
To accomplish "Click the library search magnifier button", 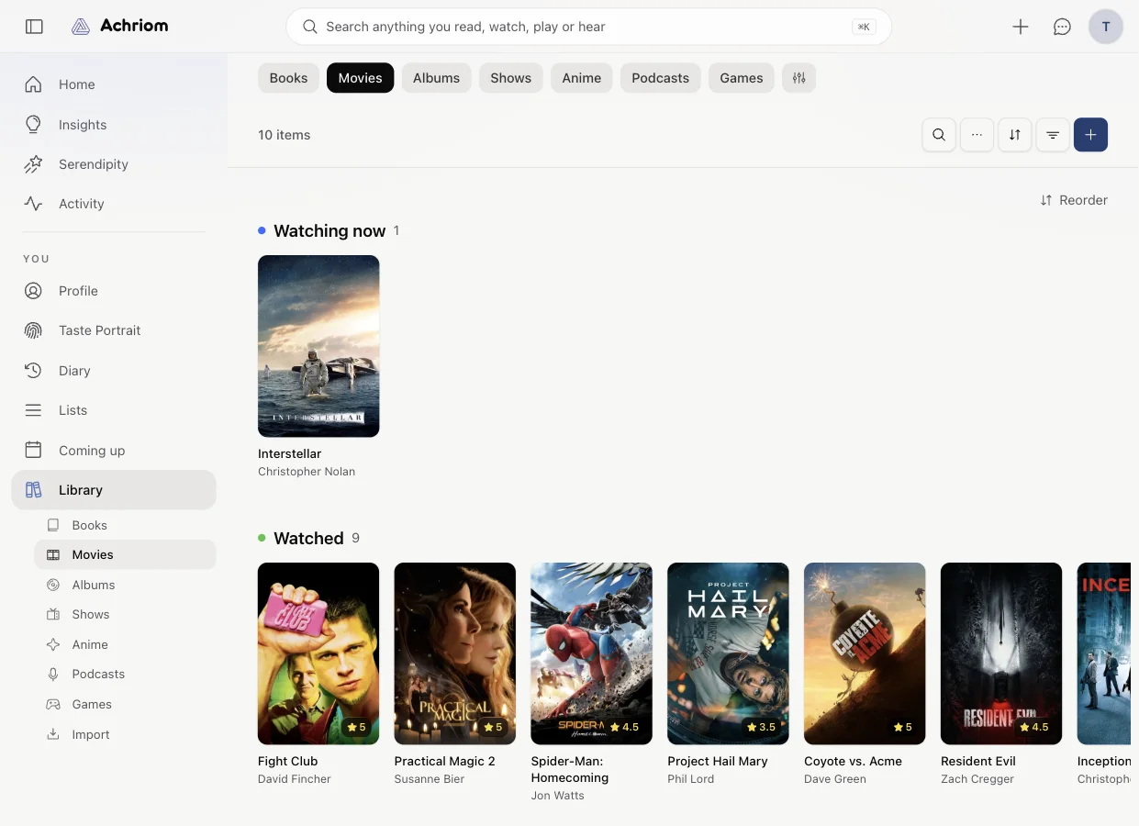I will click(939, 135).
